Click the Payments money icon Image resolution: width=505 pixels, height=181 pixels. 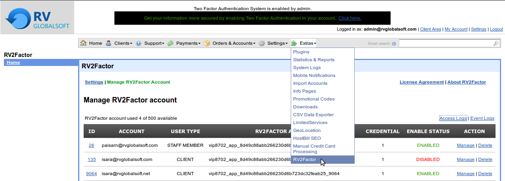170,43
